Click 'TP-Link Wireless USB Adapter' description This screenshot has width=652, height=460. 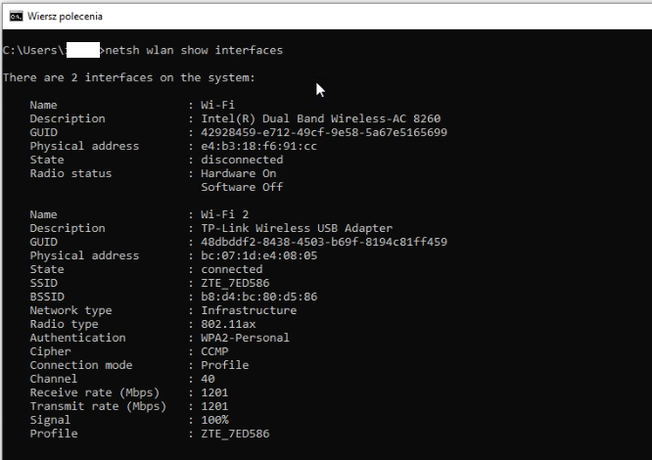297,228
